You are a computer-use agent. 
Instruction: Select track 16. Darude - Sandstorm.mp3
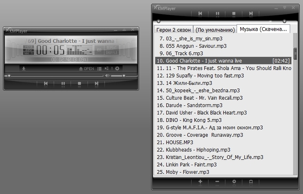(x=223, y=105)
